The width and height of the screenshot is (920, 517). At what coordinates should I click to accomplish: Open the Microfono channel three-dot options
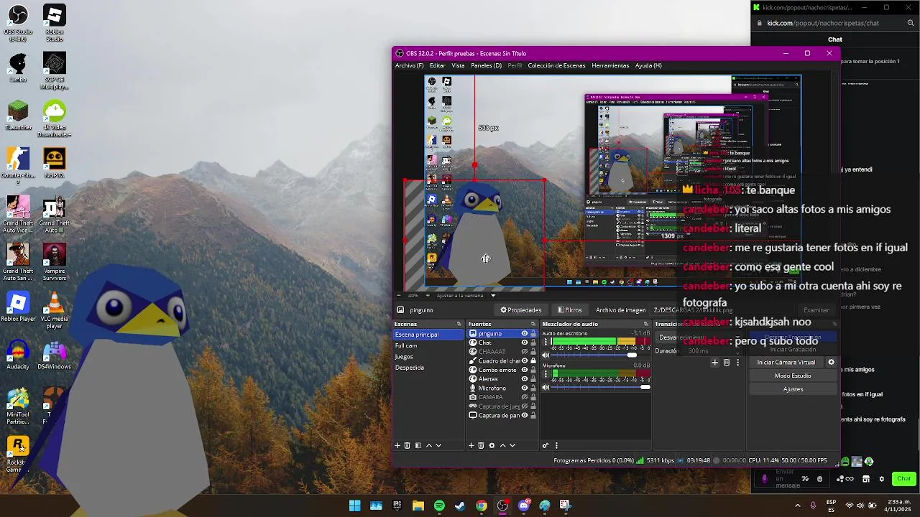click(x=546, y=374)
